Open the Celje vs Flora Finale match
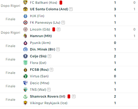Viewport: 138px width, 109px height. click(x=69, y=59)
